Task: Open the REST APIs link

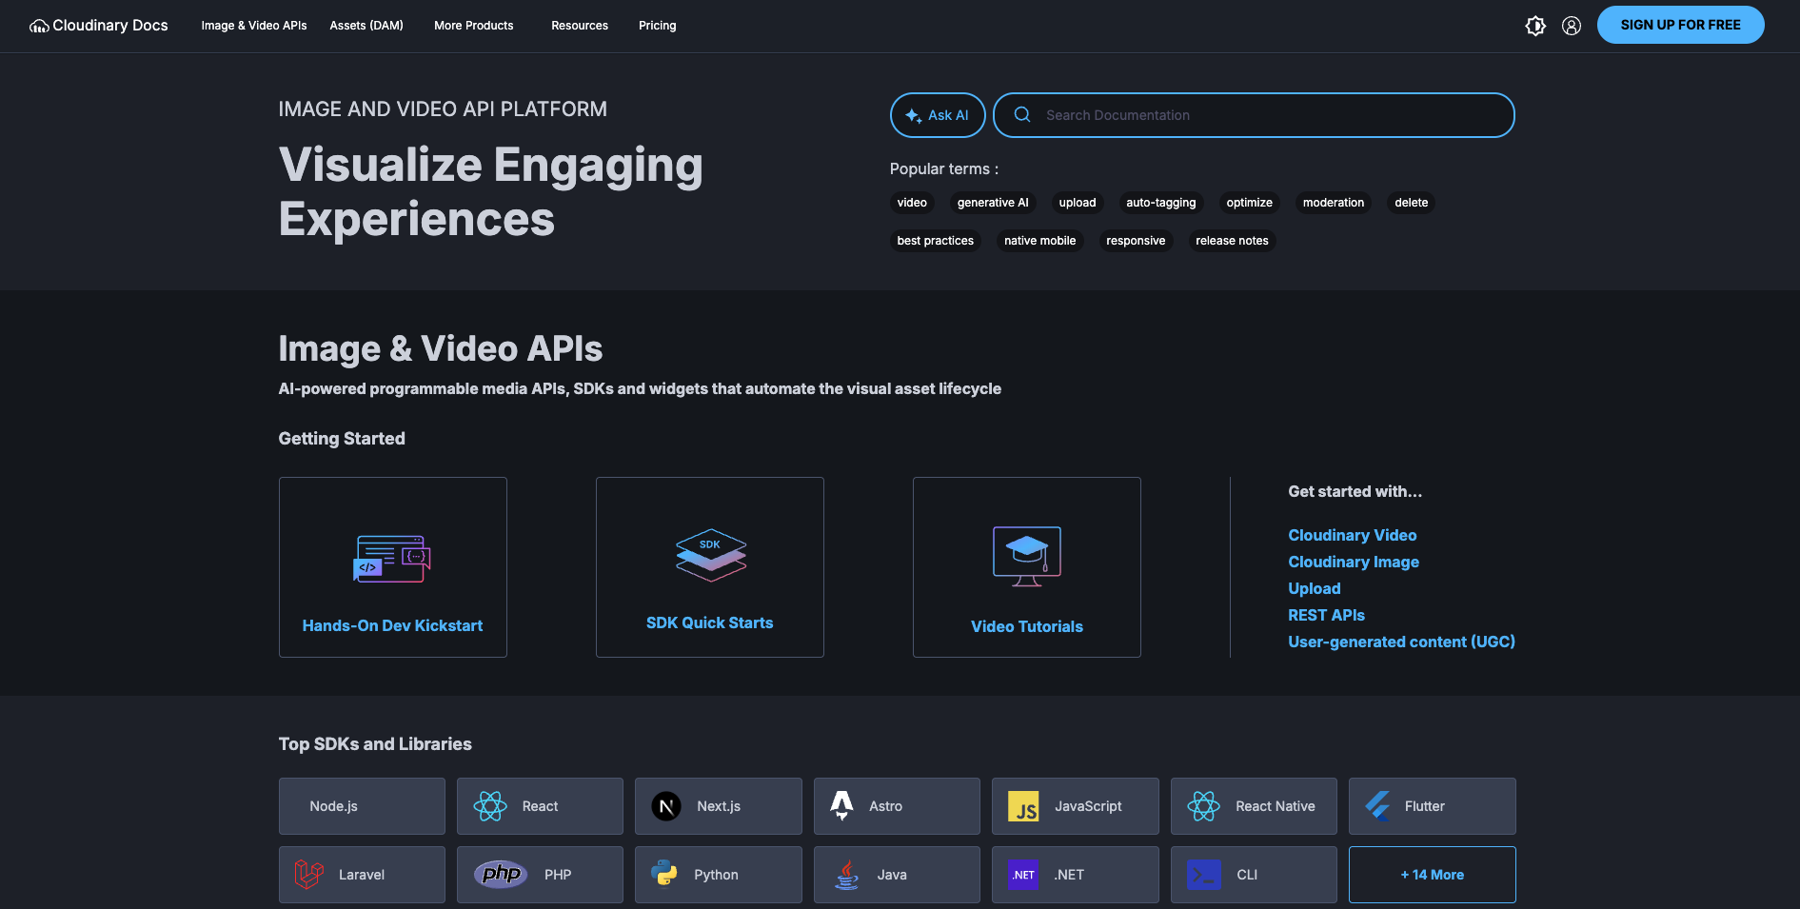Action: coord(1326,615)
